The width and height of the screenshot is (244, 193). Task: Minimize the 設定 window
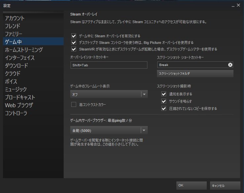point(233,6)
